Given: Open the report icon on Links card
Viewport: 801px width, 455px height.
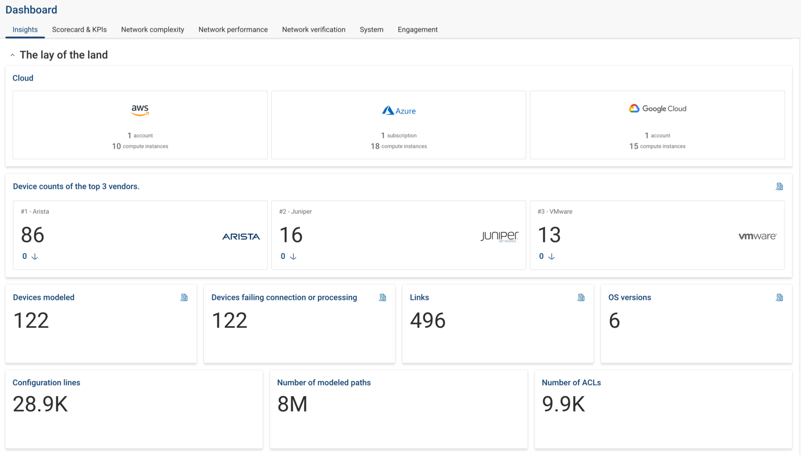Looking at the screenshot, I should (581, 297).
